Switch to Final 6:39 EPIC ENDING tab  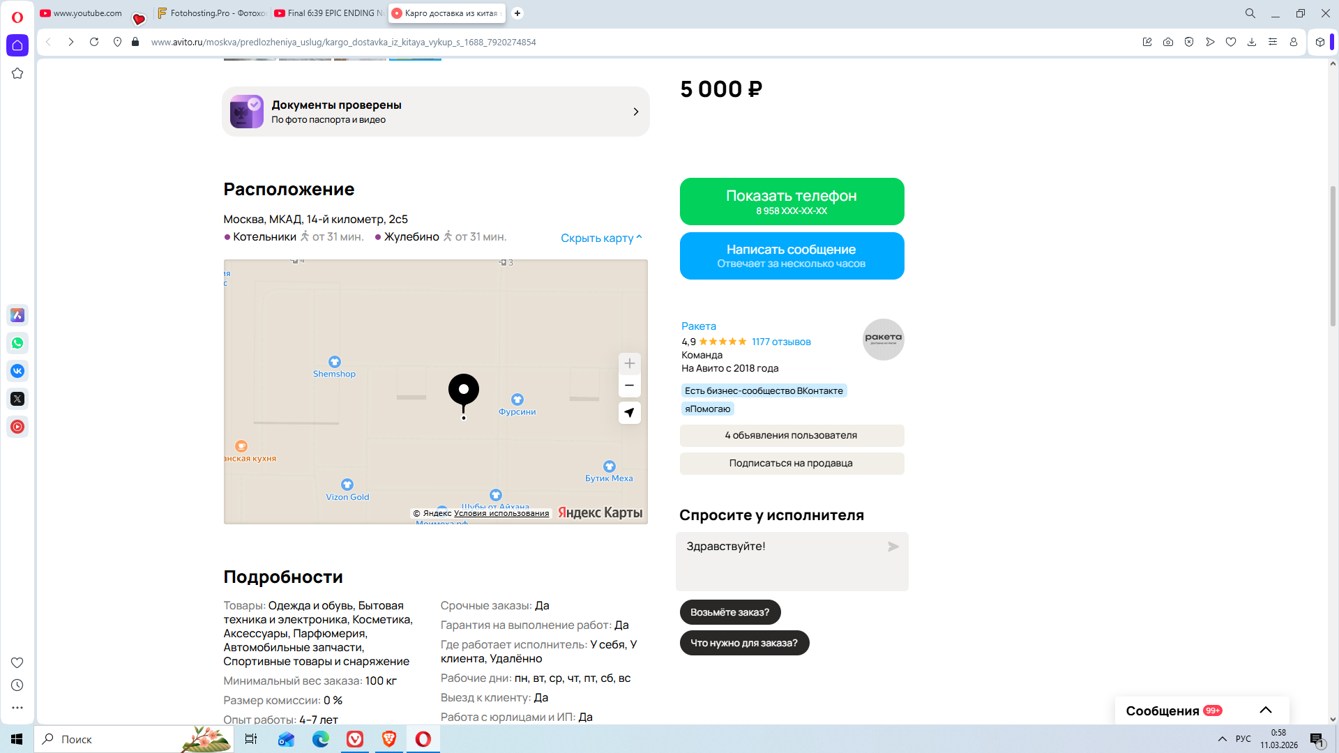coord(329,13)
